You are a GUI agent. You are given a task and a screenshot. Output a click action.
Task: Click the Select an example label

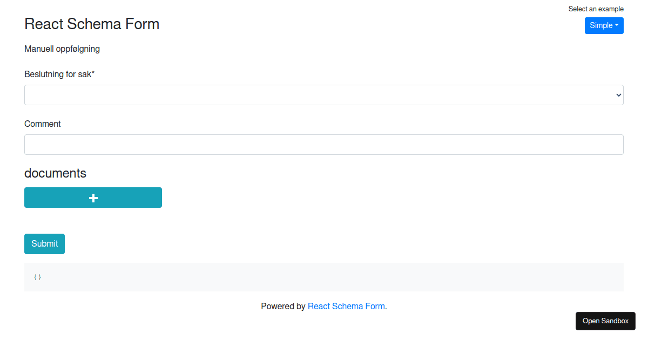(x=596, y=9)
